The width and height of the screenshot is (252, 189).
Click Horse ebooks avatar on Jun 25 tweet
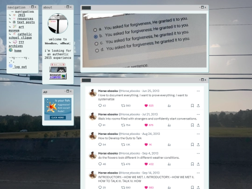pyautogui.click(x=93, y=93)
